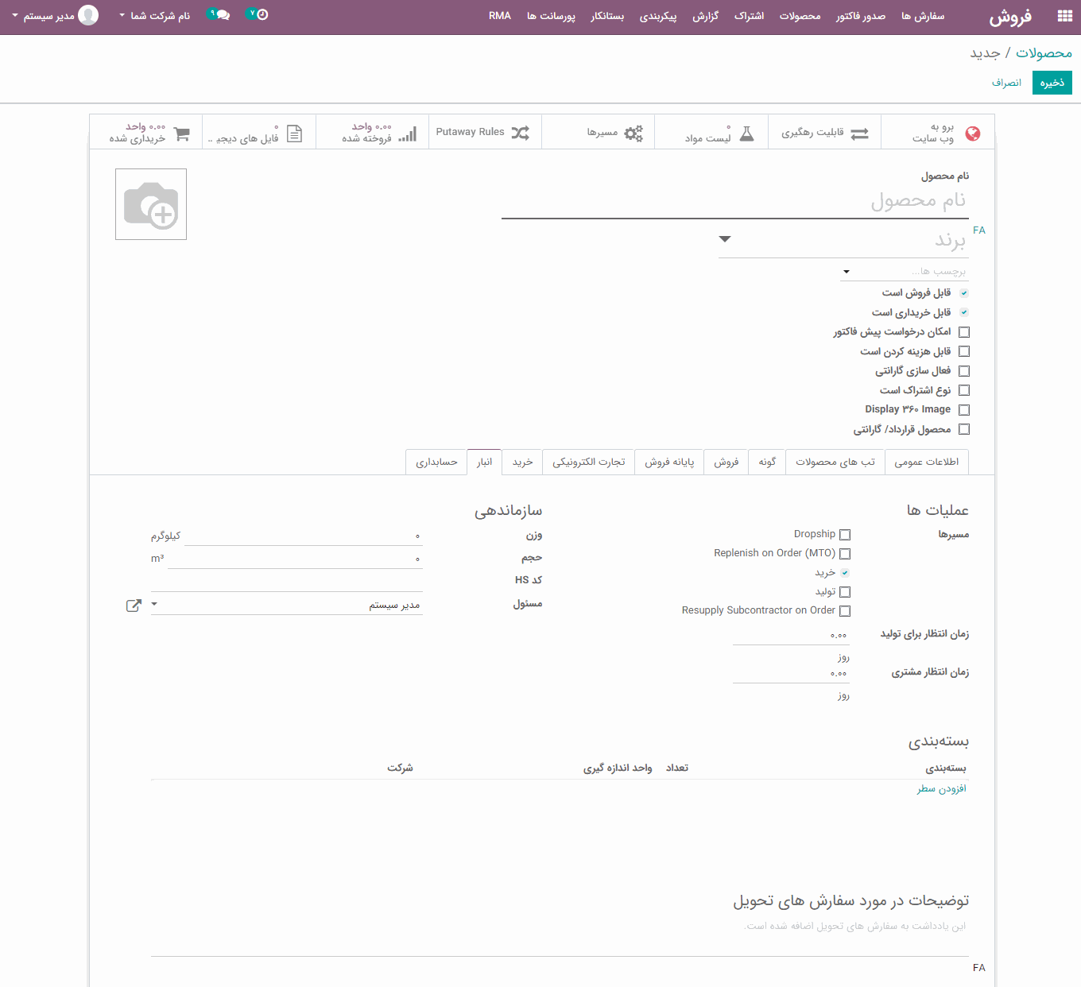Open the برند dropdown
1081x987 pixels.
(724, 238)
